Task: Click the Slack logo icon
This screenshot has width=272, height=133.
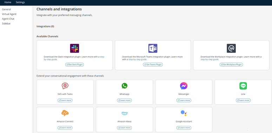Action: click(x=75, y=48)
